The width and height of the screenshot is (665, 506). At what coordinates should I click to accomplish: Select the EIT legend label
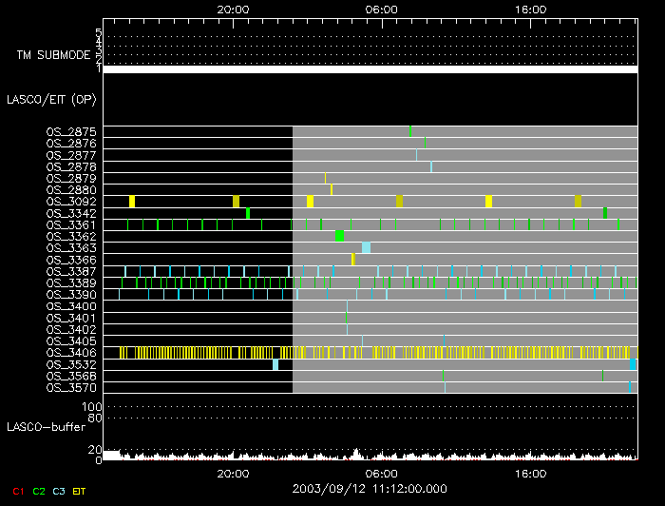click(79, 491)
